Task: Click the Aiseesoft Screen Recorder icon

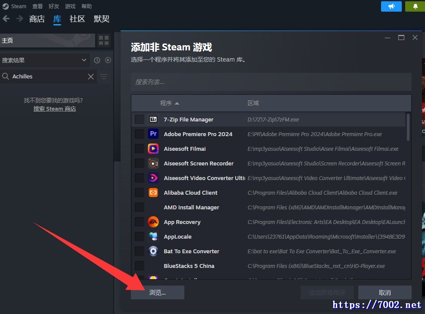Action: (x=153, y=163)
